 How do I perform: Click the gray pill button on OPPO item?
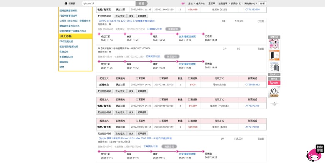173,29
